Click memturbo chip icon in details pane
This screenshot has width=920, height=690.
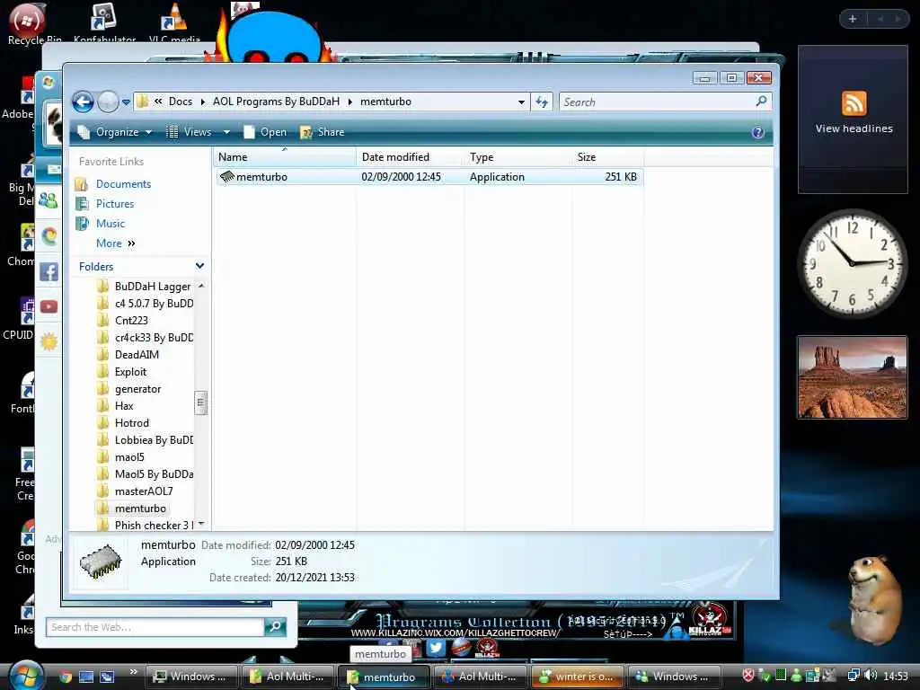tap(101, 562)
